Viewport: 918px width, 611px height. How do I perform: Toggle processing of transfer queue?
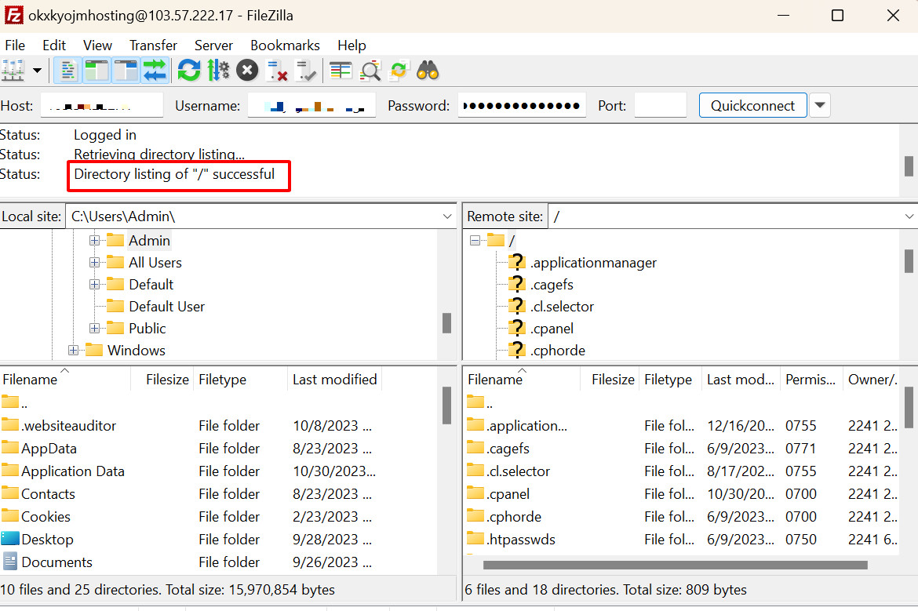point(218,71)
